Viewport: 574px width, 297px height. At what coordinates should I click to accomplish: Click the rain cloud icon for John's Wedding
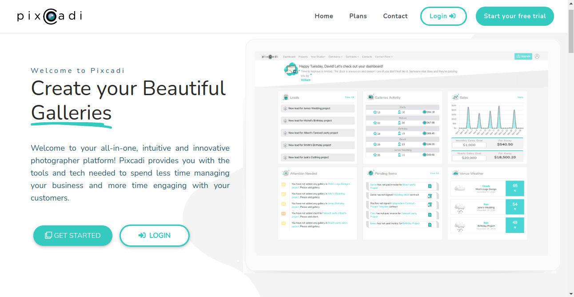pyautogui.click(x=460, y=207)
